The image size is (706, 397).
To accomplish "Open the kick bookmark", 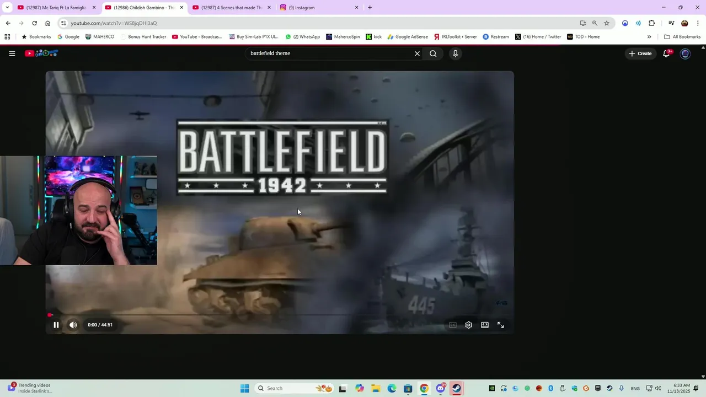I will [374, 37].
